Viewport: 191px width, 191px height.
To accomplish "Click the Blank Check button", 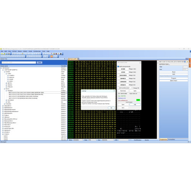I will tap(174, 81).
